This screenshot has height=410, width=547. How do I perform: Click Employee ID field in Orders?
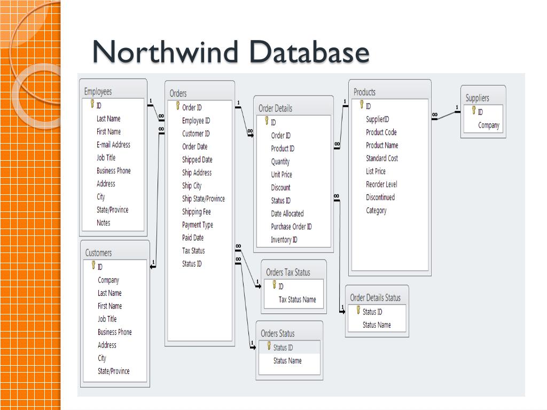coord(196,121)
